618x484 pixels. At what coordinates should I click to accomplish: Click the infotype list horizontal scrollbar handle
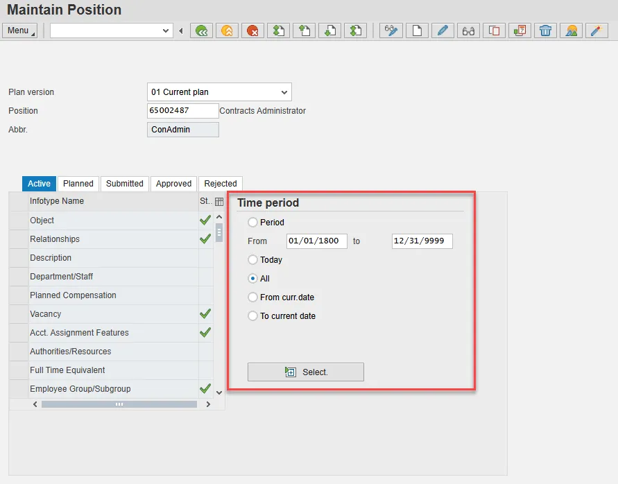tap(119, 404)
